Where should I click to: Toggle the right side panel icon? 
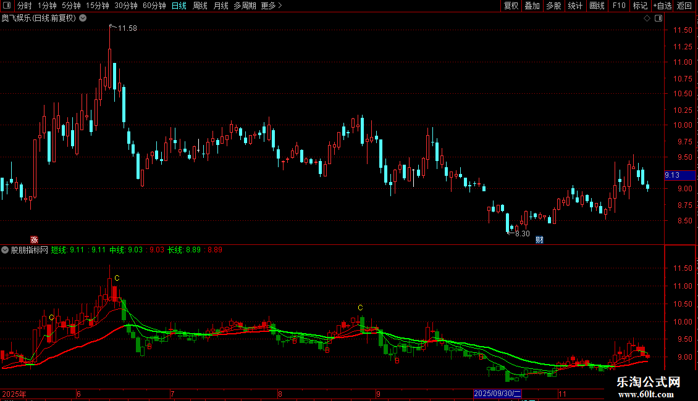(658, 19)
